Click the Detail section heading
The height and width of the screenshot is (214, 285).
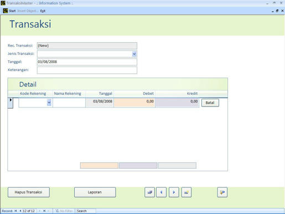pos(28,84)
